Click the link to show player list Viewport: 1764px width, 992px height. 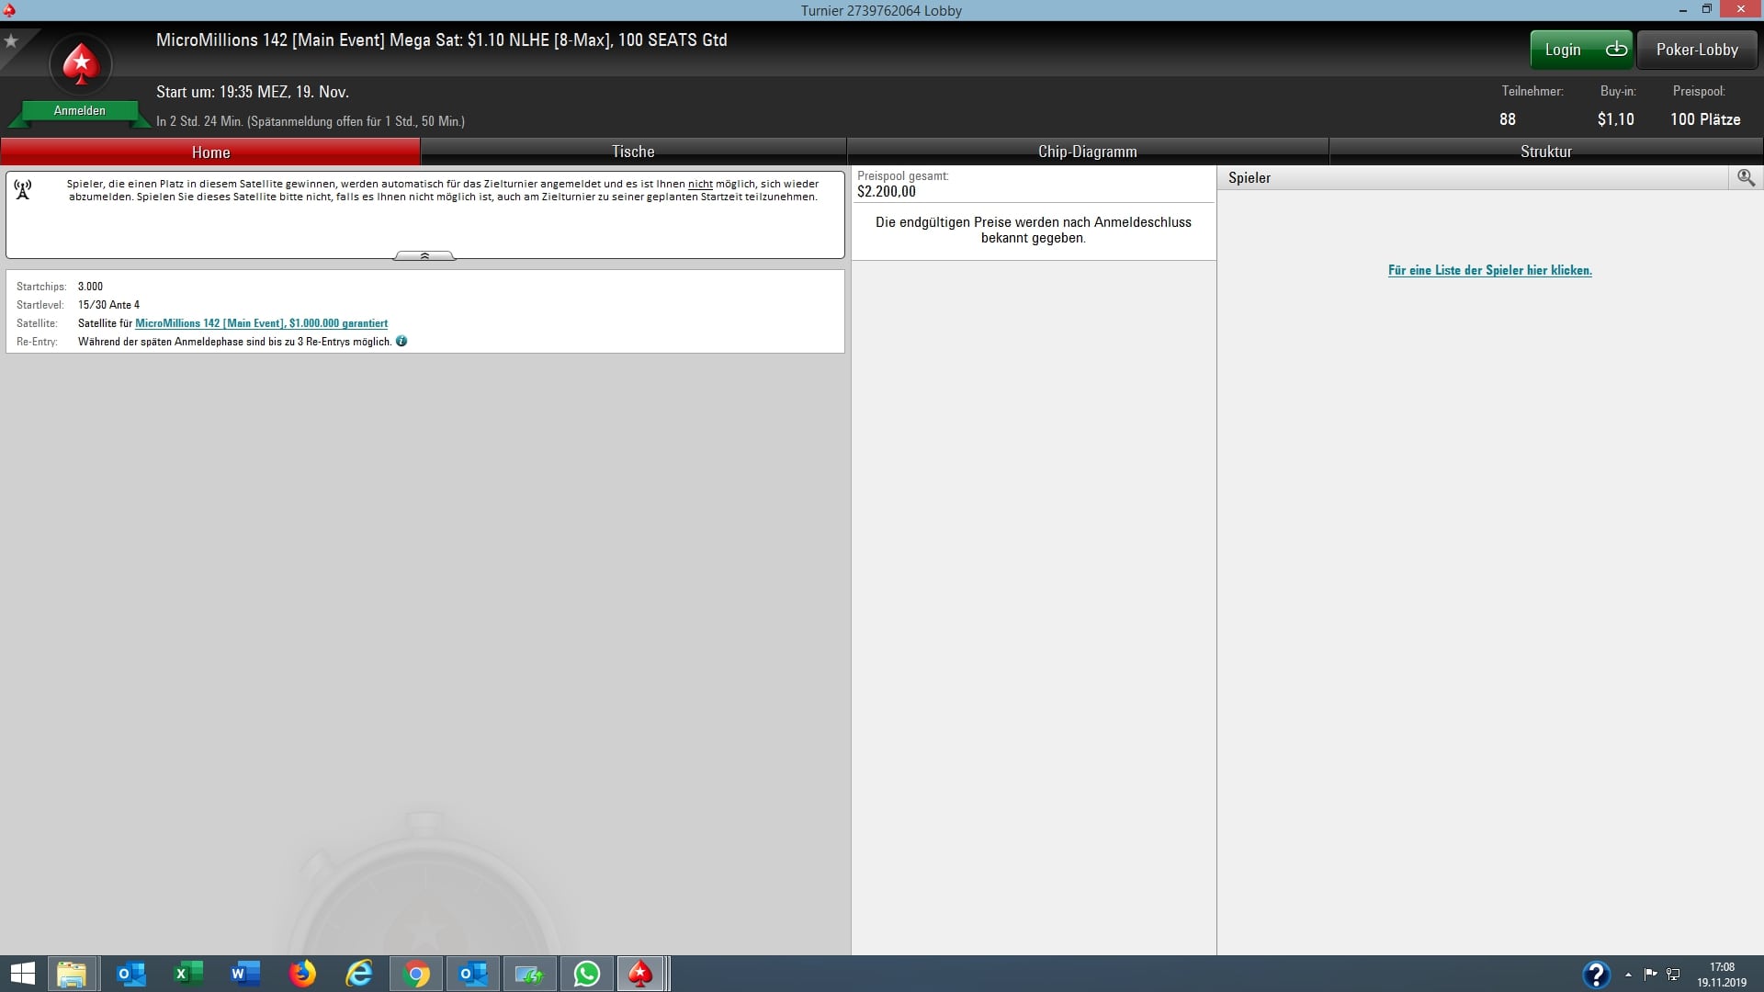coord(1489,270)
